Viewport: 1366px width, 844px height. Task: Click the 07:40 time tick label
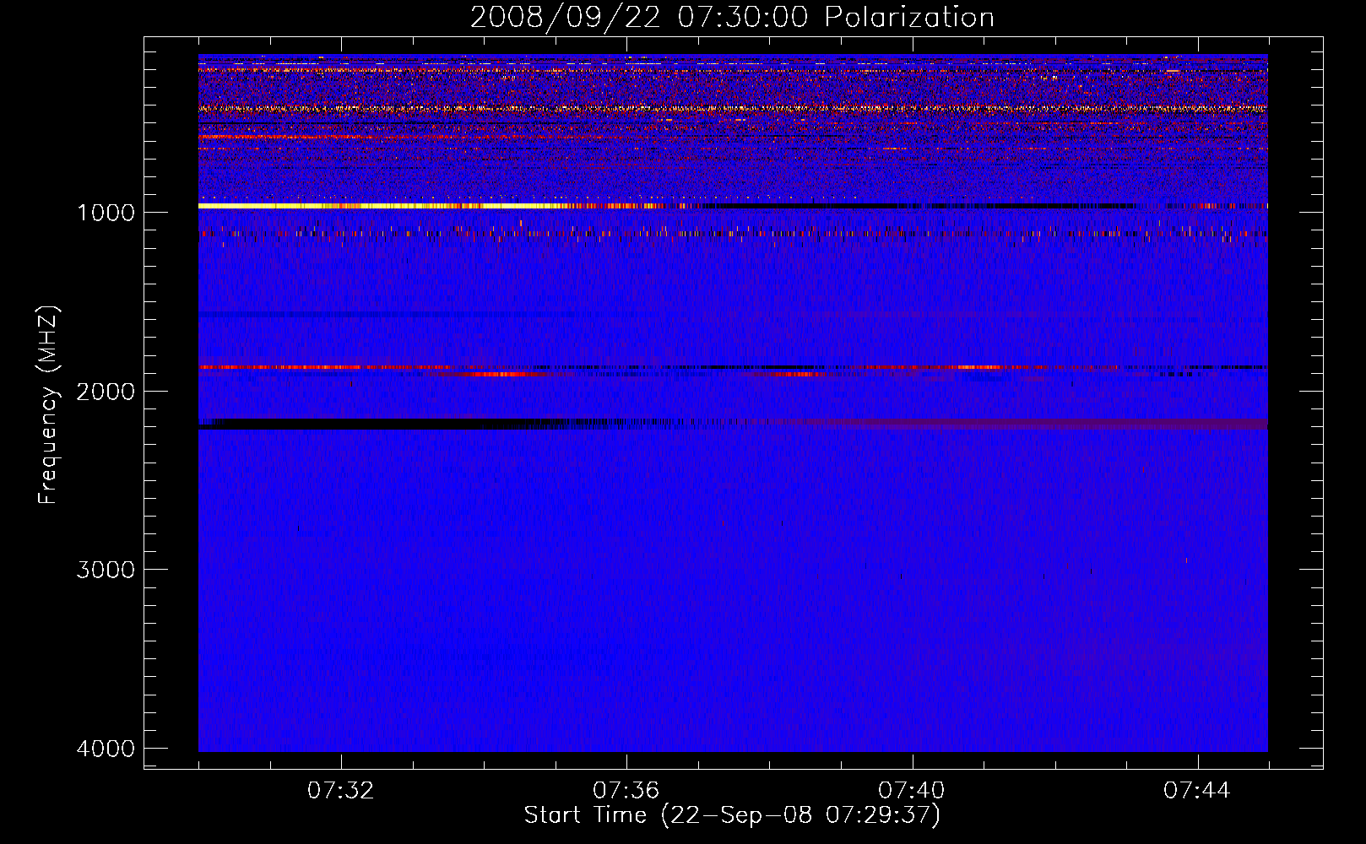click(912, 791)
